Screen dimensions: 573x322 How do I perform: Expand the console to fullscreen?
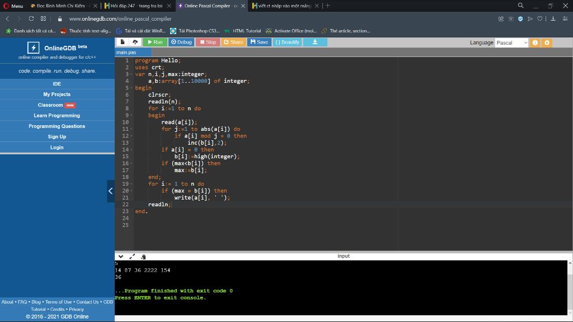point(132,257)
